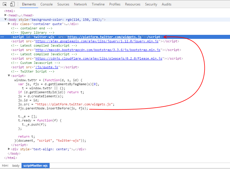230x169 pixels.
Task: Collapse the inline Twitter script node
Action: tap(9, 76)
